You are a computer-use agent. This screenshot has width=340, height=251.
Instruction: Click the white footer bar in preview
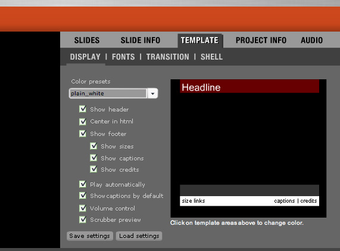249,201
